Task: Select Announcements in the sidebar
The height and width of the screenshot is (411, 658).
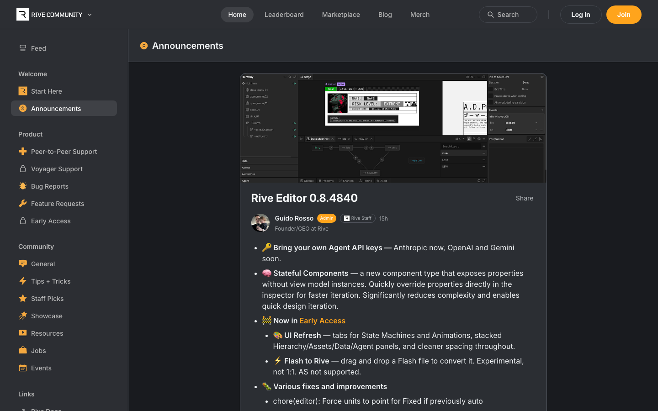Action: click(64, 108)
